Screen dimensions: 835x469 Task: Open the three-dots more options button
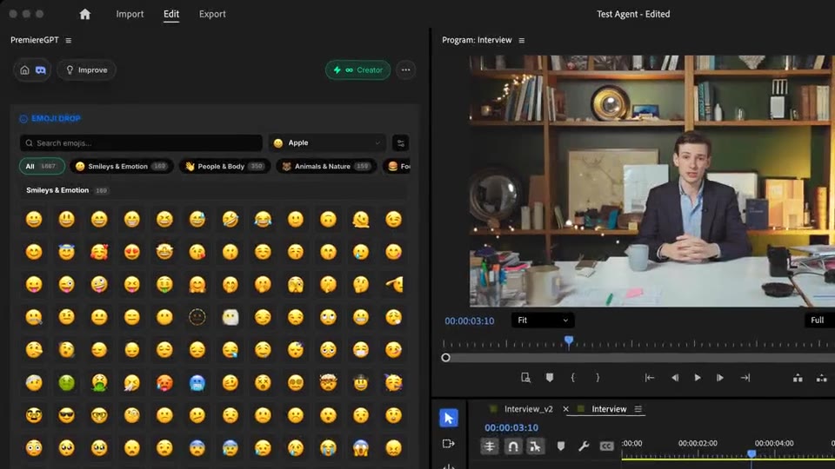click(x=406, y=69)
